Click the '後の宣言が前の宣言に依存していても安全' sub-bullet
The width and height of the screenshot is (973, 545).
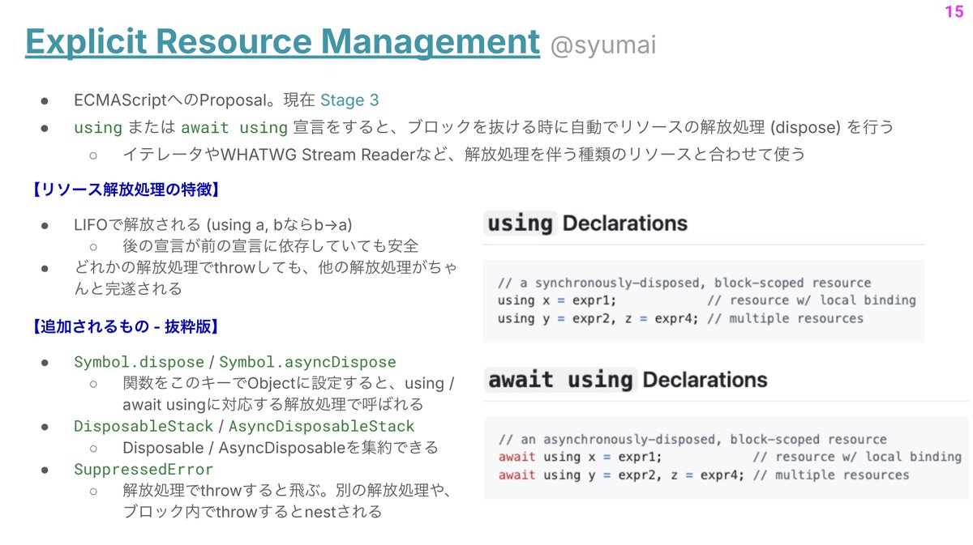[270, 245]
